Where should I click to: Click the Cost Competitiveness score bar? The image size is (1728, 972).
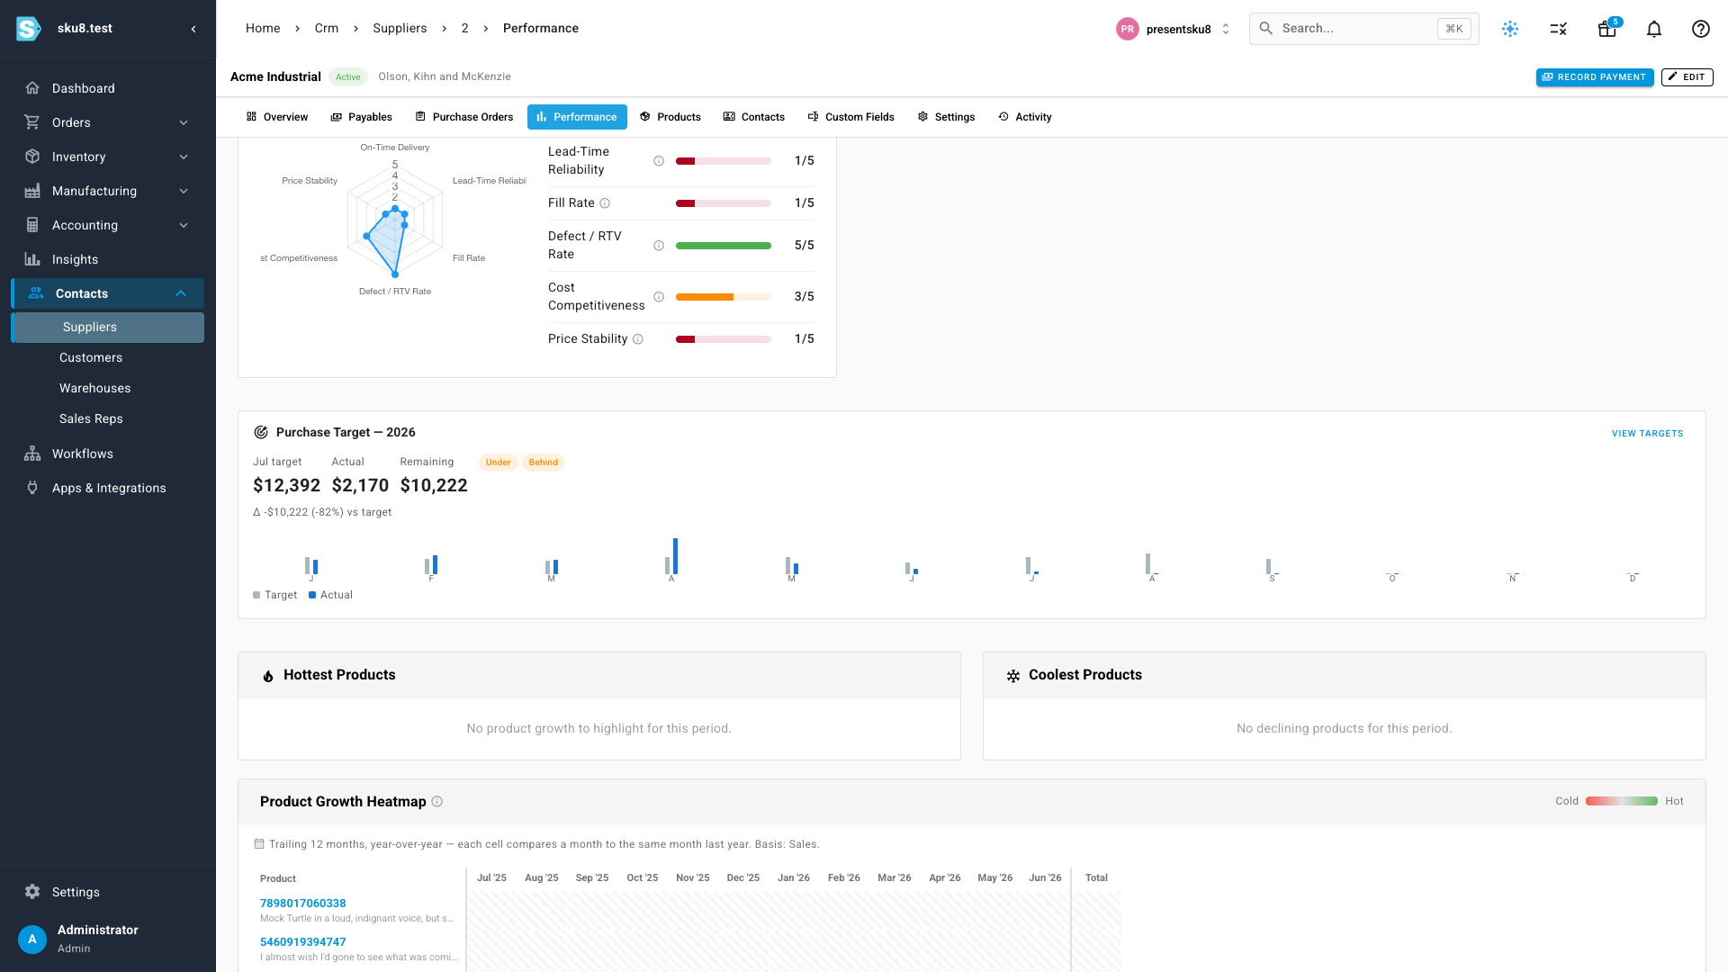click(724, 297)
